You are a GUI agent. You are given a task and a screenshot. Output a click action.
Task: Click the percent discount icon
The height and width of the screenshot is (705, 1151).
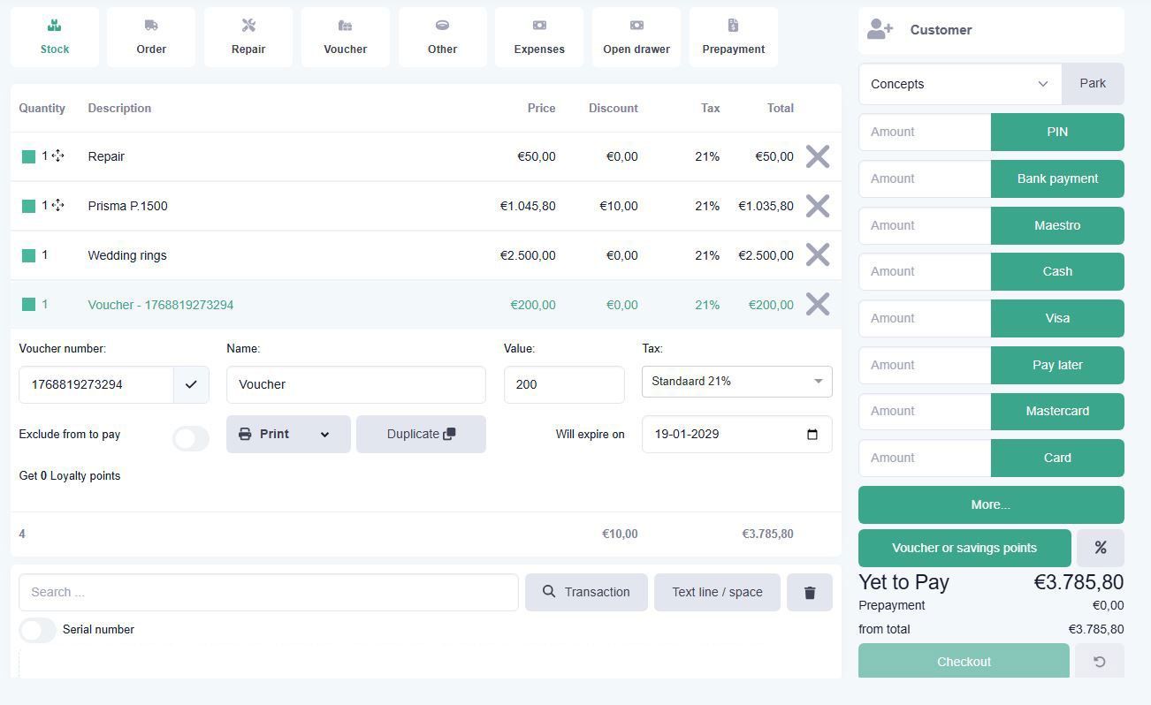1100,548
